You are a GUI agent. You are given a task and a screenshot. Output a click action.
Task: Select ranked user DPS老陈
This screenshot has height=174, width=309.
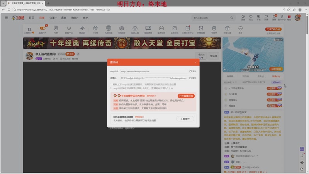[233, 94]
